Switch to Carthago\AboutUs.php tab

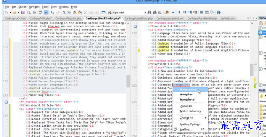point(68,19)
